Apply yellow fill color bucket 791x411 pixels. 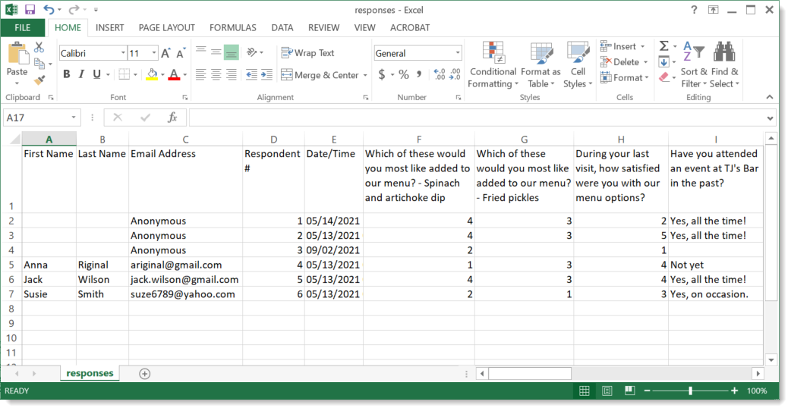pyautogui.click(x=152, y=74)
